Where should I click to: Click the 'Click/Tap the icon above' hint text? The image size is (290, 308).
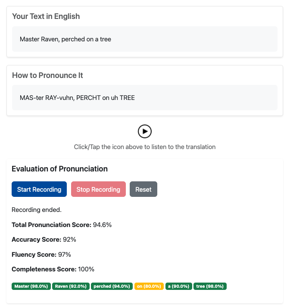coord(145,147)
